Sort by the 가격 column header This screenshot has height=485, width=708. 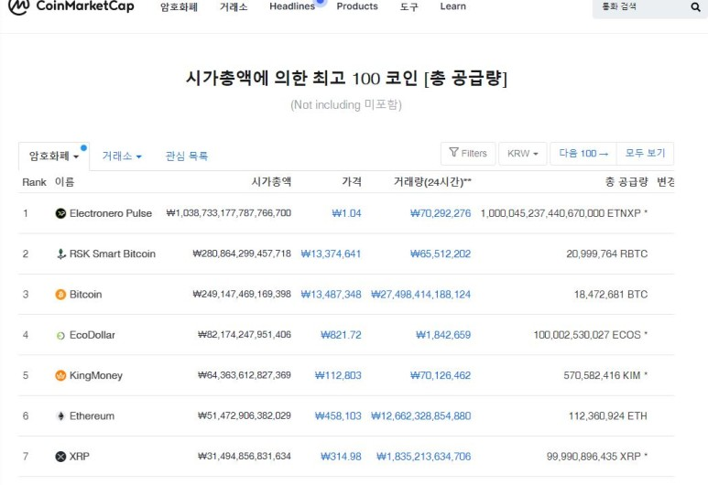352,182
